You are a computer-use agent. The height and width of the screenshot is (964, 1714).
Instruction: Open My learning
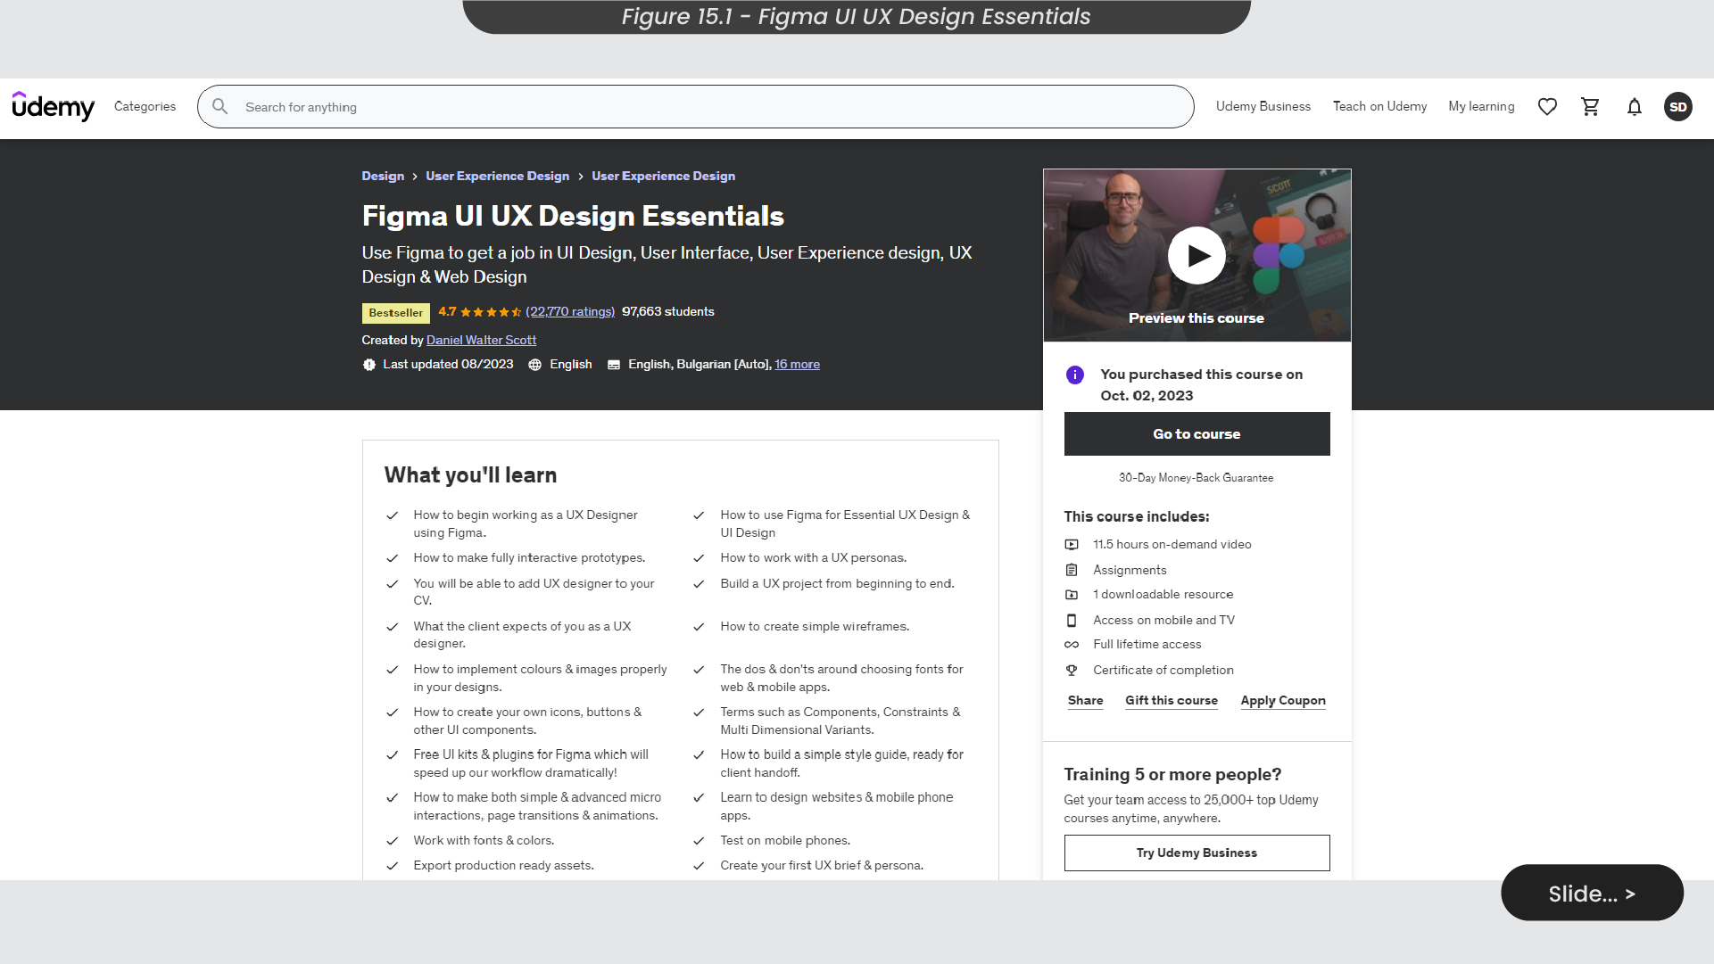pos(1481,106)
